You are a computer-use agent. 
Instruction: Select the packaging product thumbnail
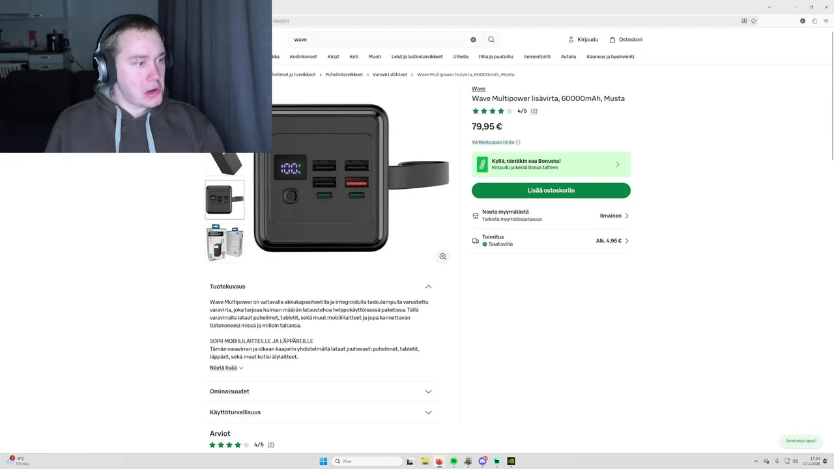[x=225, y=243]
